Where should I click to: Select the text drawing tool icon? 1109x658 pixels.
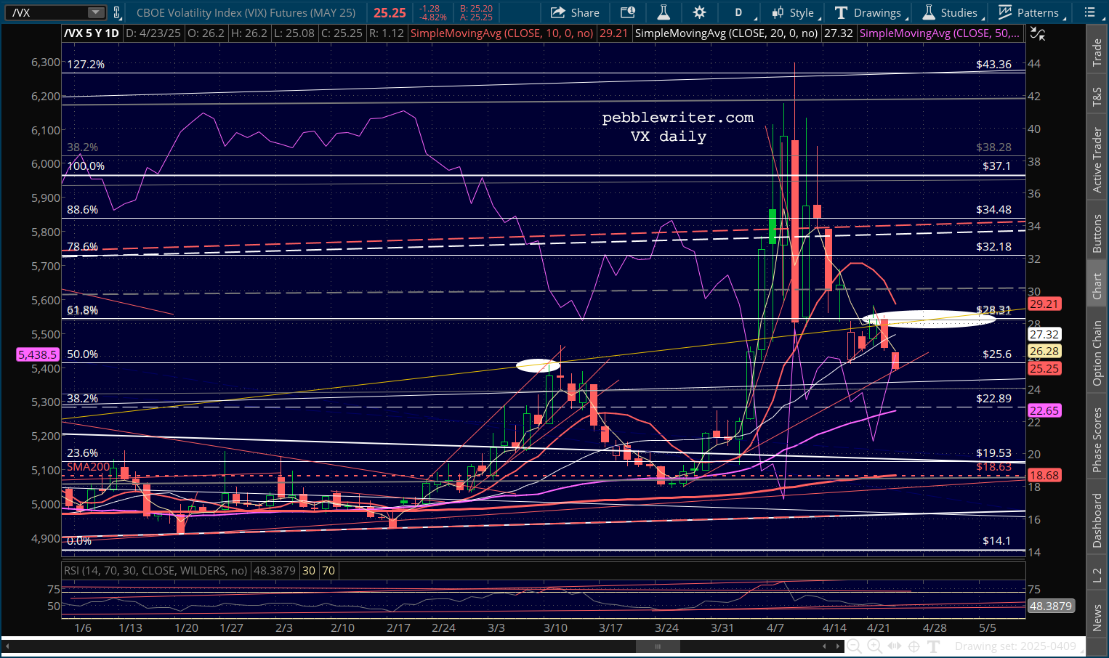pyautogui.click(x=934, y=646)
